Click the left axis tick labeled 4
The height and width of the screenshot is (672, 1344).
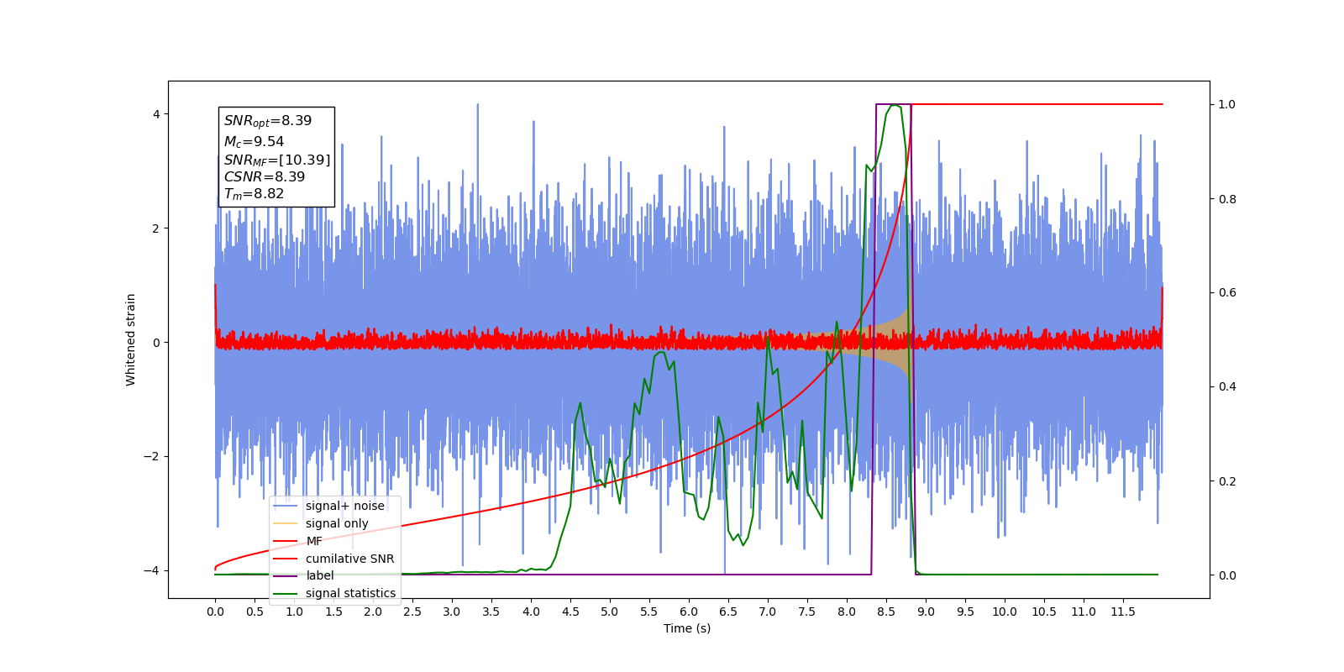coord(156,114)
